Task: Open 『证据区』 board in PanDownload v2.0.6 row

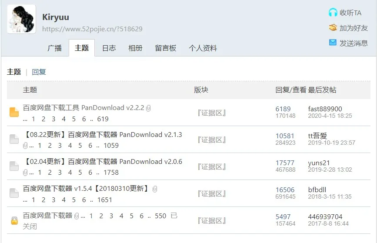Action: pos(211,167)
